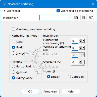This screenshot has width=97, height=97.
Task: Click the Verticale verschuiving value field
Action: (x=75, y=48)
